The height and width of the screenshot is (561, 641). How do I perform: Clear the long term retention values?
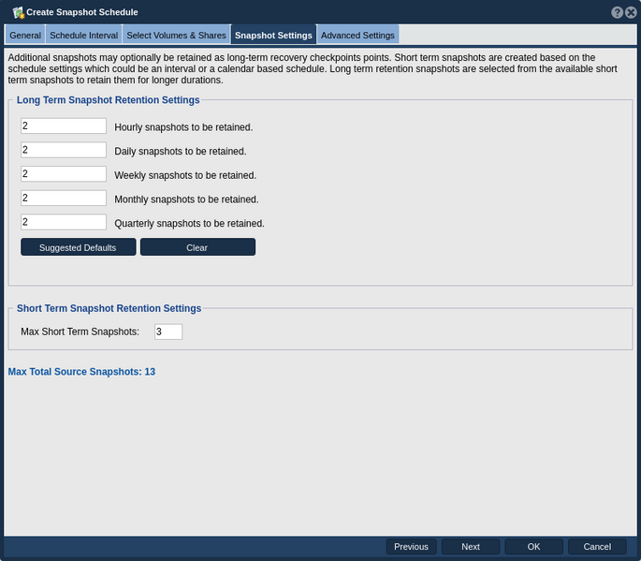point(197,247)
